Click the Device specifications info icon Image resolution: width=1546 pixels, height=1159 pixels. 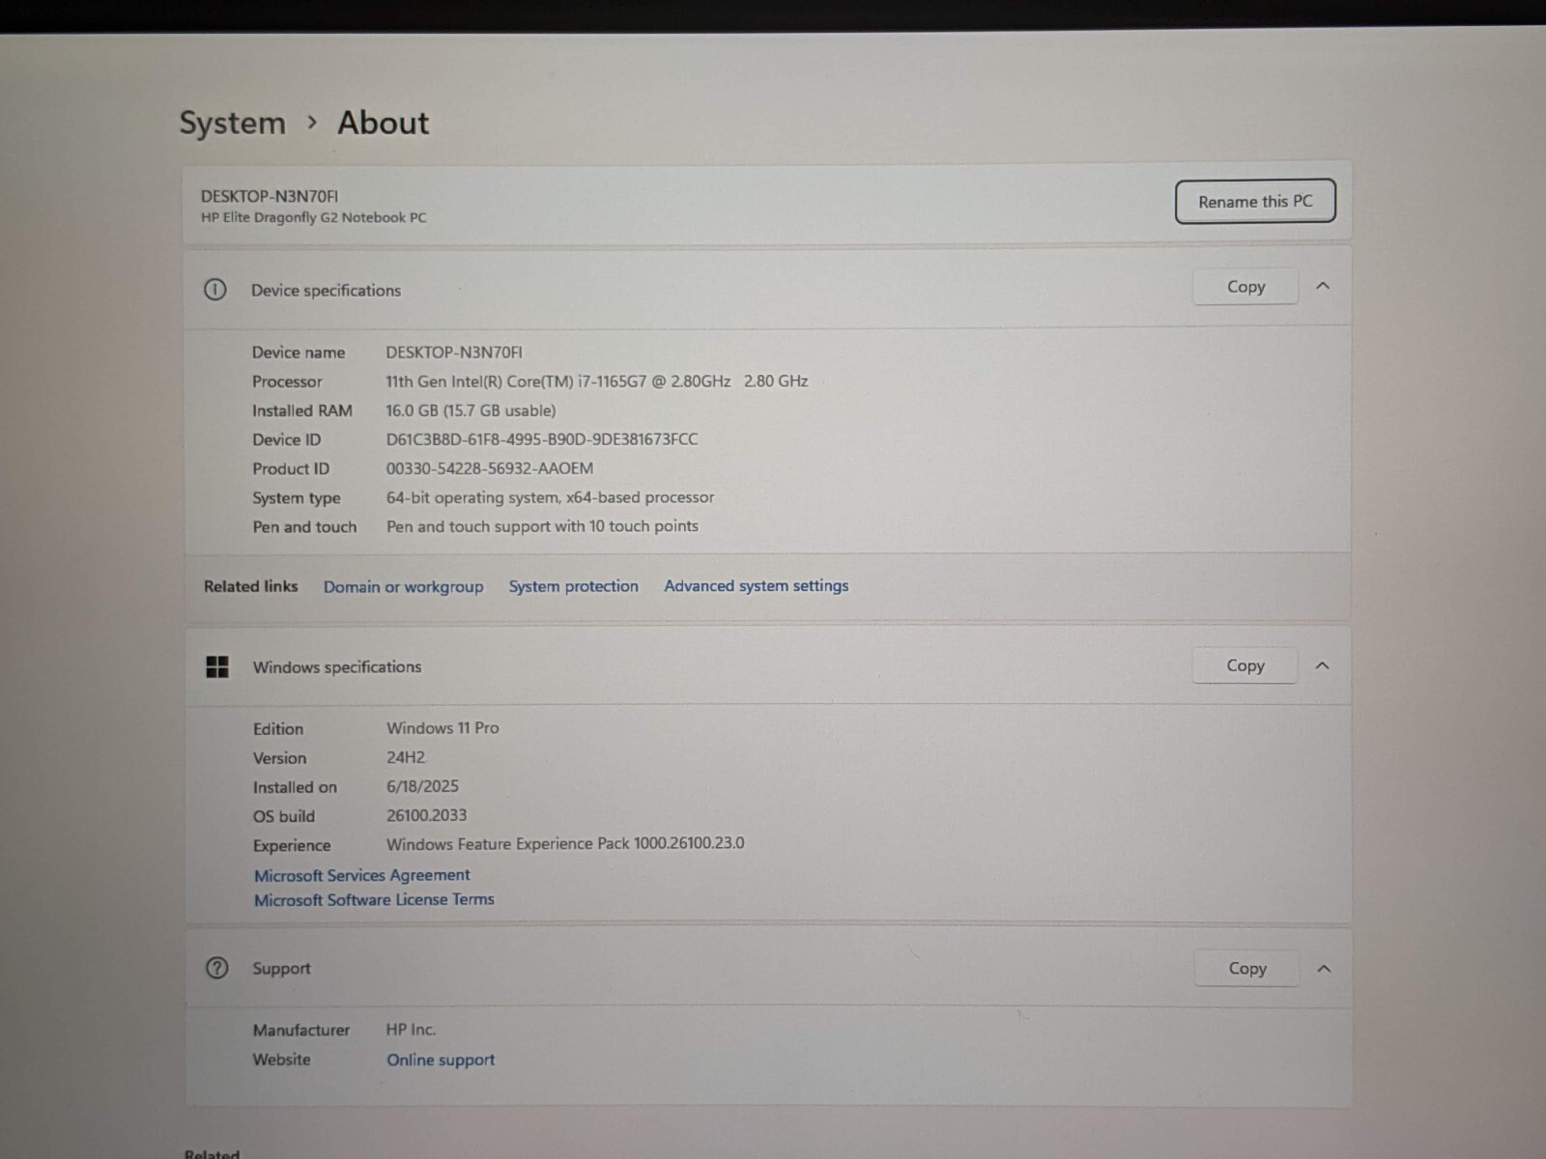215,290
